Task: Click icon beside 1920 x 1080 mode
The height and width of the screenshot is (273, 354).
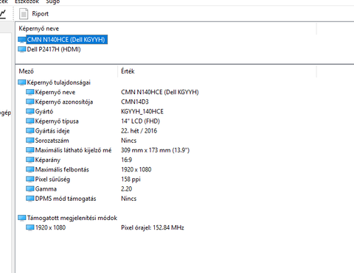Action: 30,228
